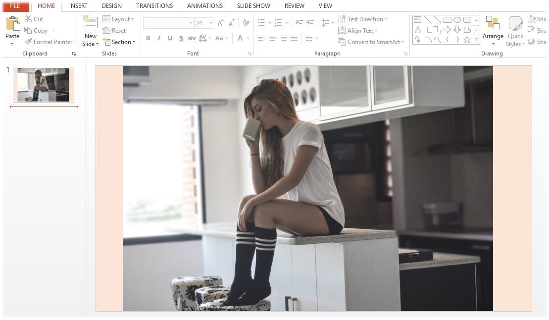Activate Format Painter
Image resolution: width=549 pixels, height=320 pixels.
point(49,42)
